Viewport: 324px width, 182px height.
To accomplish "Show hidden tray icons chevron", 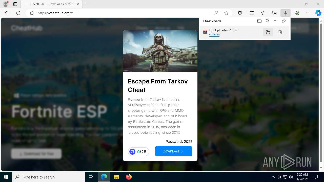I will (273, 177).
